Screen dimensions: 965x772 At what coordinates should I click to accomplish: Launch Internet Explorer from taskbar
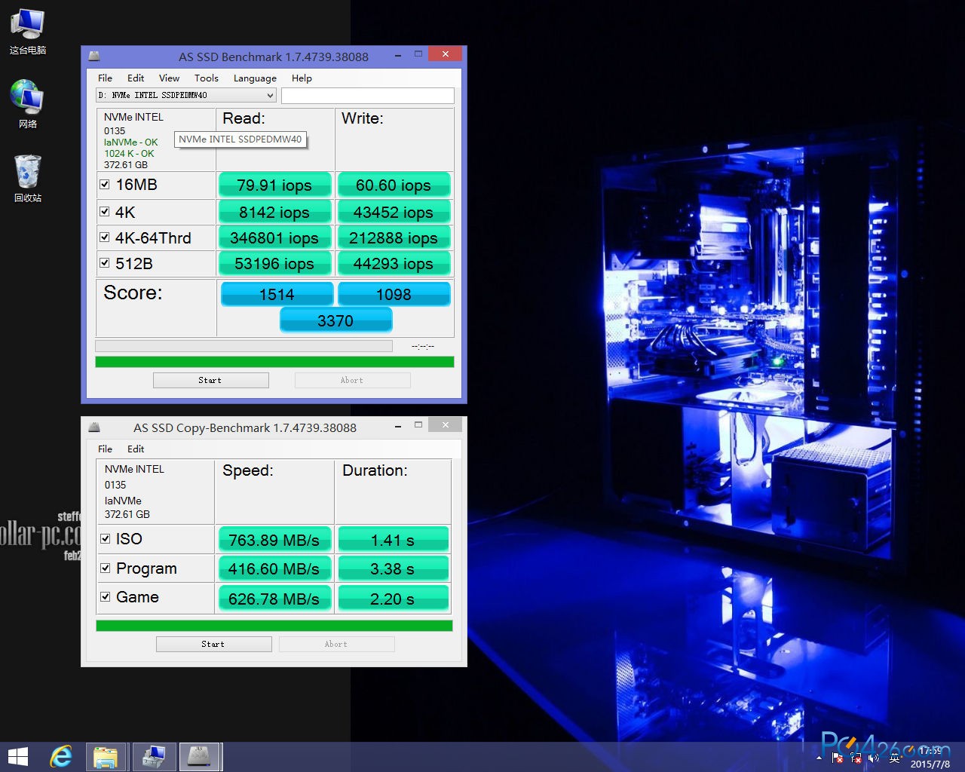pyautogui.click(x=61, y=757)
